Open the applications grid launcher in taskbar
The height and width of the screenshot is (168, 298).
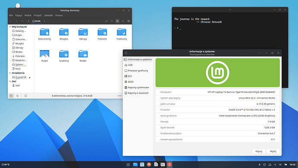click(128, 165)
